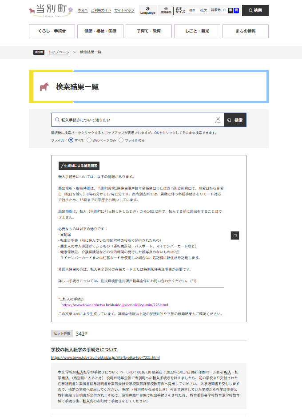
Task: Click the pink horse icon by the page title
Action: pos(44,87)
